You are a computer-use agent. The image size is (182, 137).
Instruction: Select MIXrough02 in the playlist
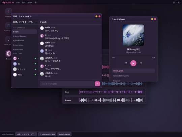point(133,71)
